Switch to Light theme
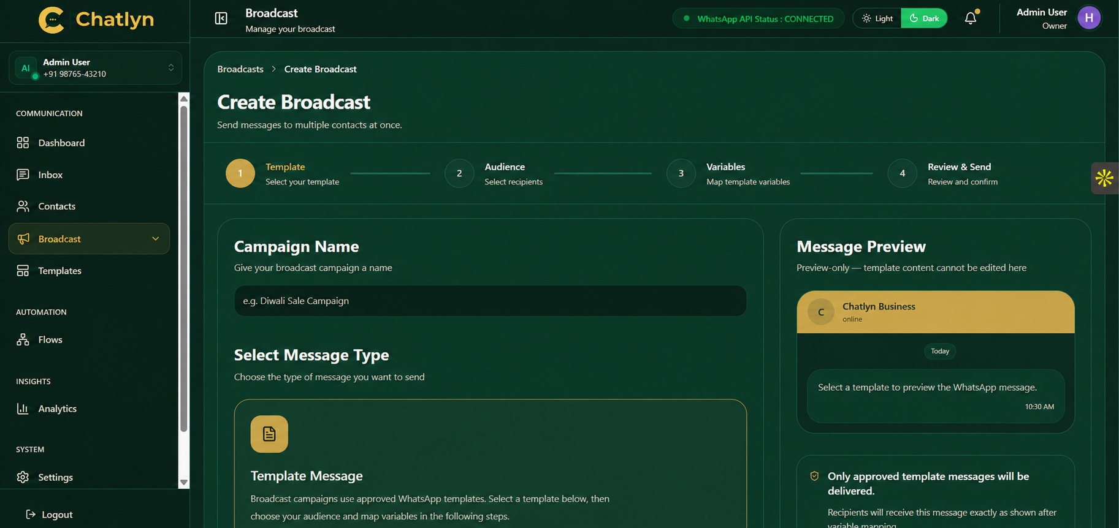Screen dimensions: 1119x528 click(877, 18)
